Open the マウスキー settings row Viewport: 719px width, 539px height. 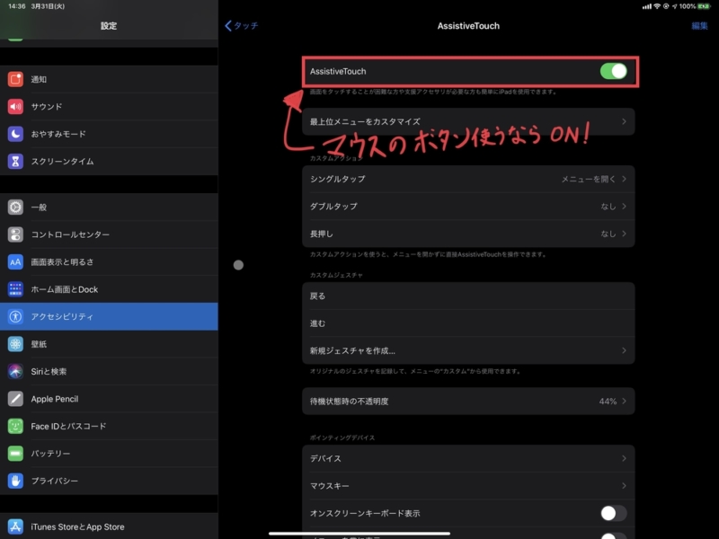[468, 486]
